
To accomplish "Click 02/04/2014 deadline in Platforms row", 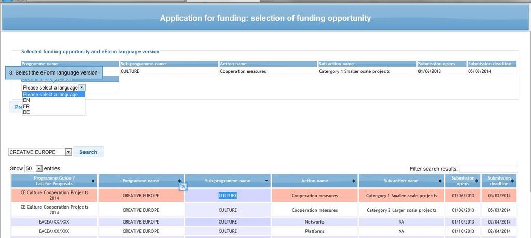I will pos(500,231).
